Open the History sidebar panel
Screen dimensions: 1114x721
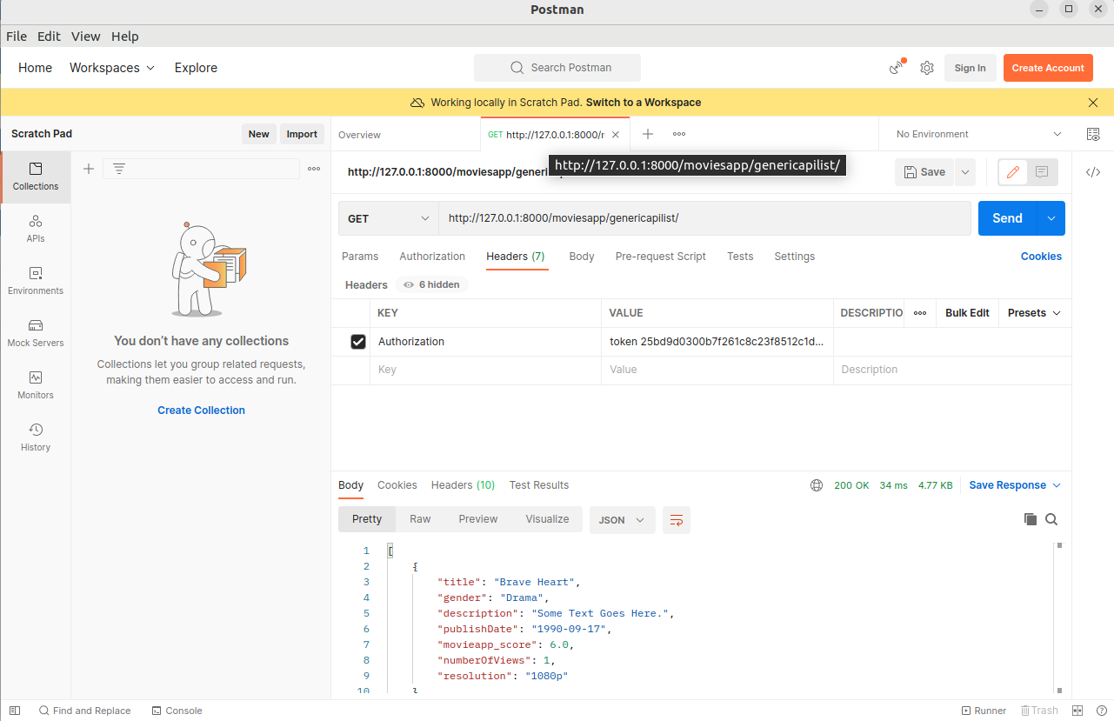[x=36, y=437]
